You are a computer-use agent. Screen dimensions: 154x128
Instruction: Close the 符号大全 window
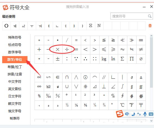(x=152, y=7)
